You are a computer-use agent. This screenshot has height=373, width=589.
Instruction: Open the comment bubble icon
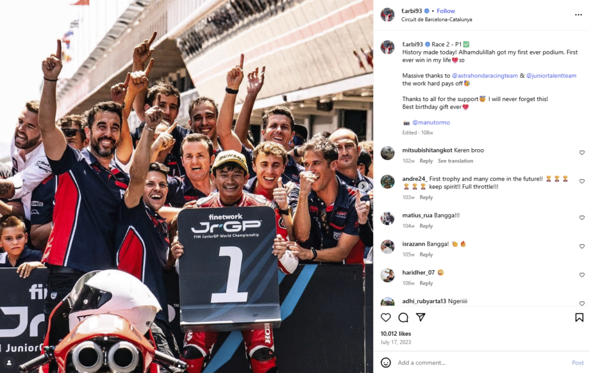pyautogui.click(x=403, y=317)
